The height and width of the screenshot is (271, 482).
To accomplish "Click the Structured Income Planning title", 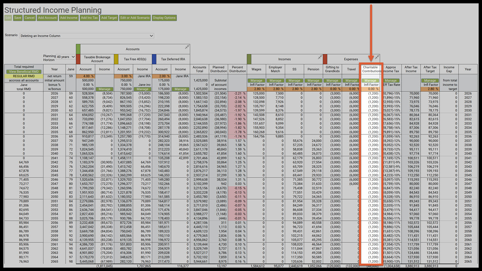I will 53,10.
